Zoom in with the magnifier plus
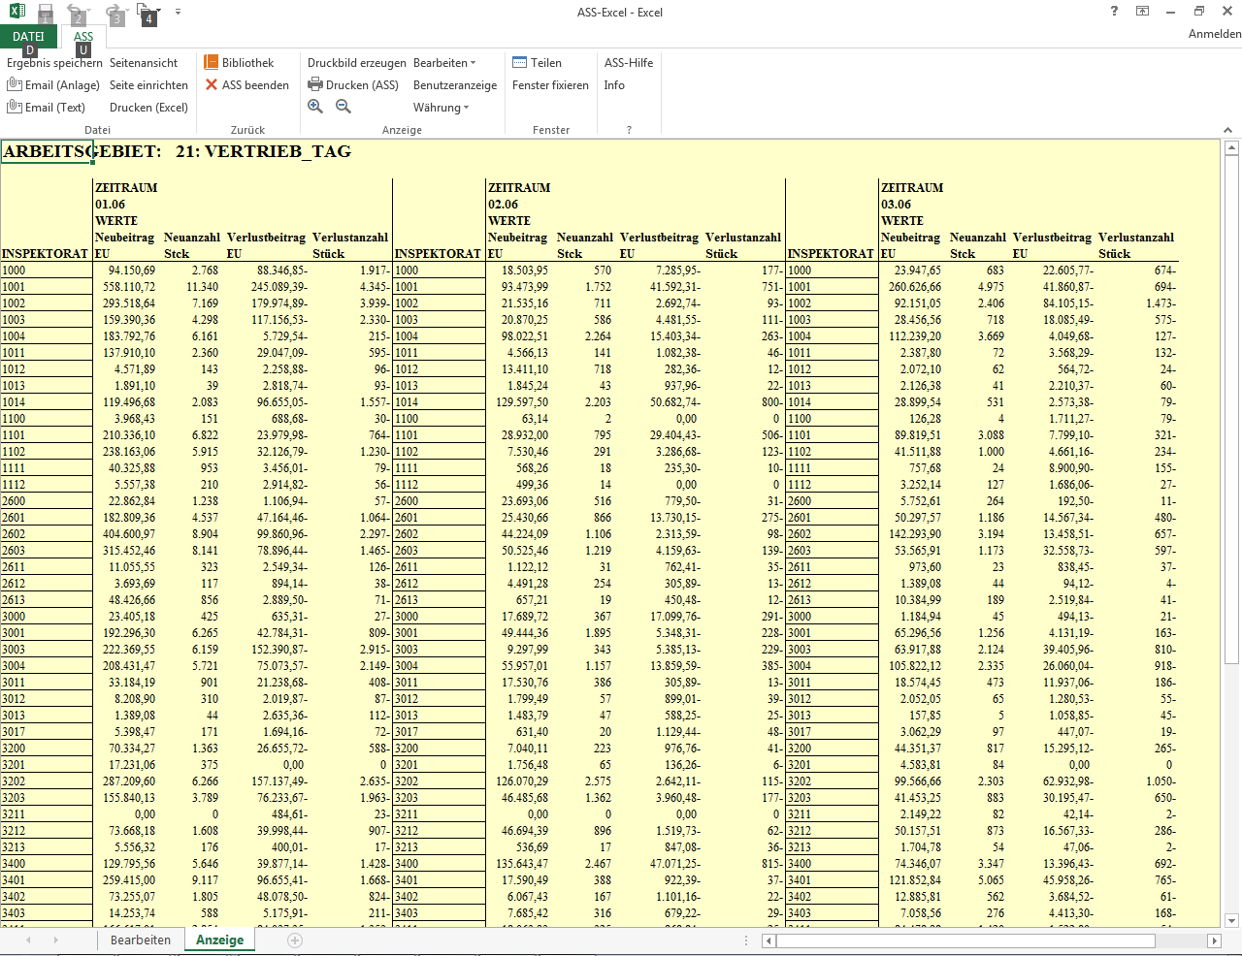1242x956 pixels. (315, 107)
